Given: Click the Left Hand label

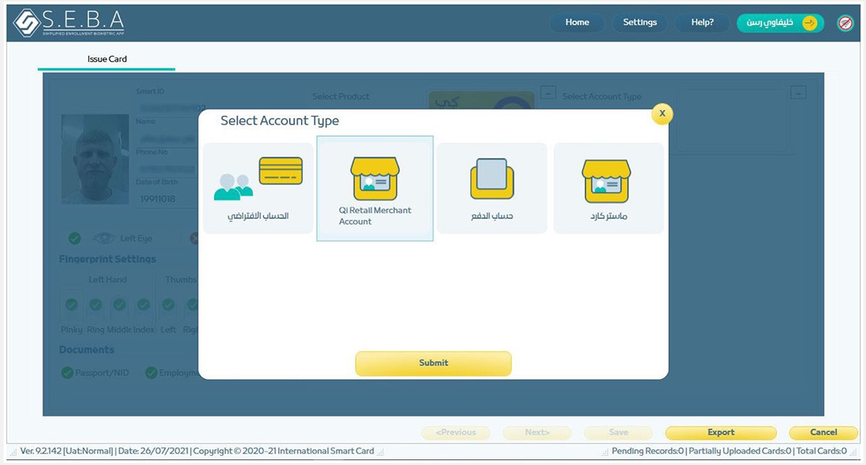Looking at the screenshot, I should [108, 280].
